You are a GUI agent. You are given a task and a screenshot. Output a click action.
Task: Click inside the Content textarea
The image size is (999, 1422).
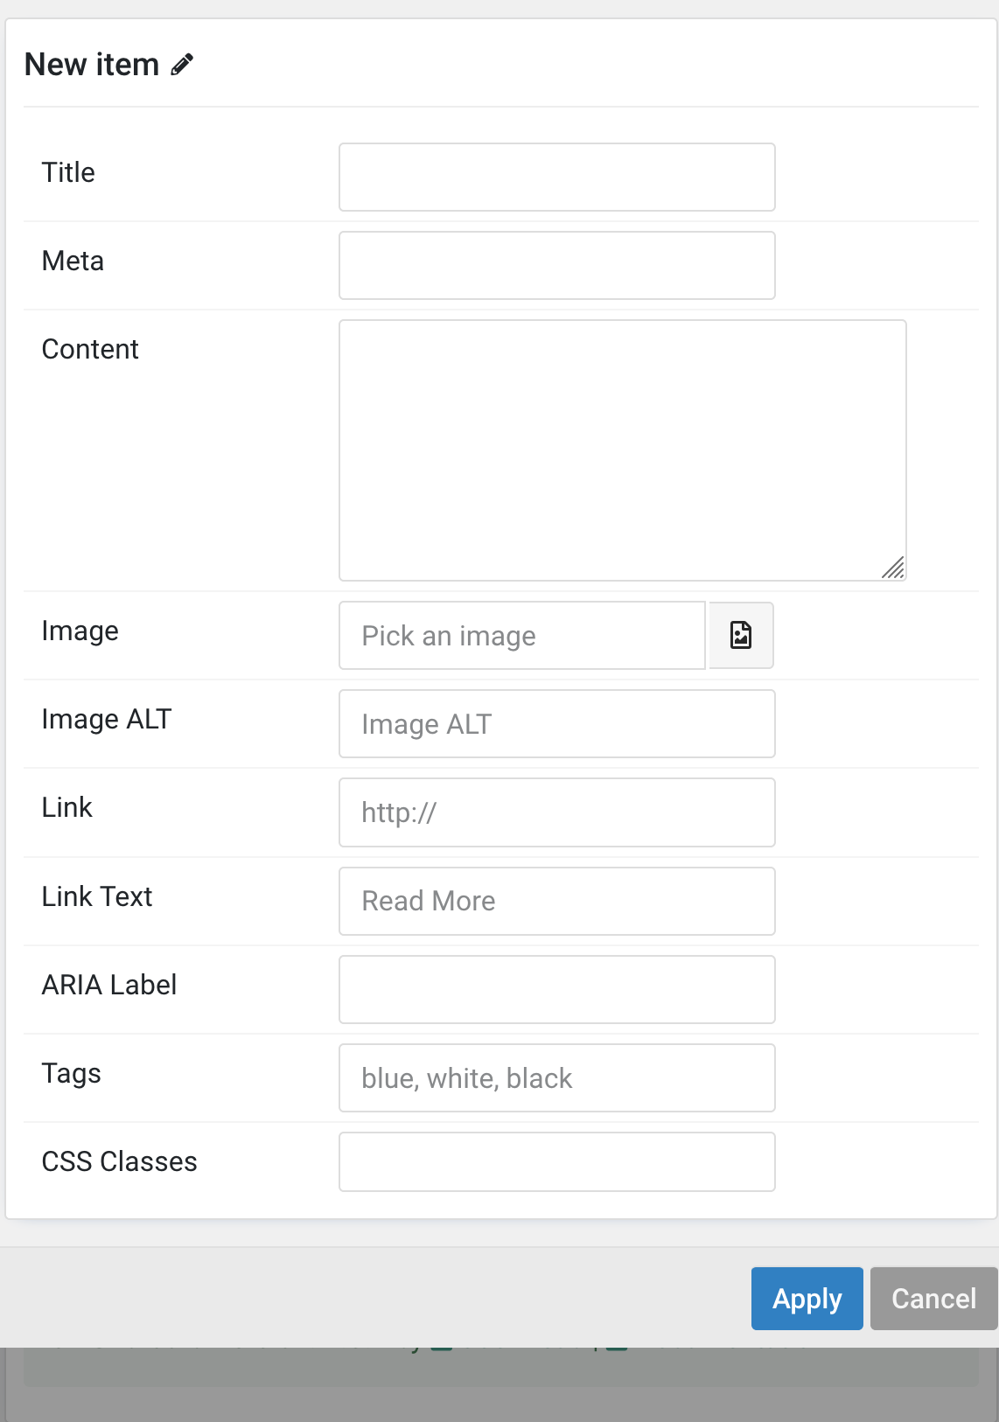pyautogui.click(x=623, y=450)
